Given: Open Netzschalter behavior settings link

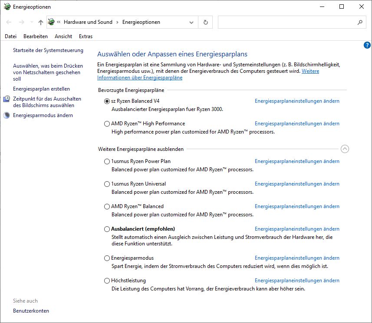Looking at the screenshot, I should (48, 72).
